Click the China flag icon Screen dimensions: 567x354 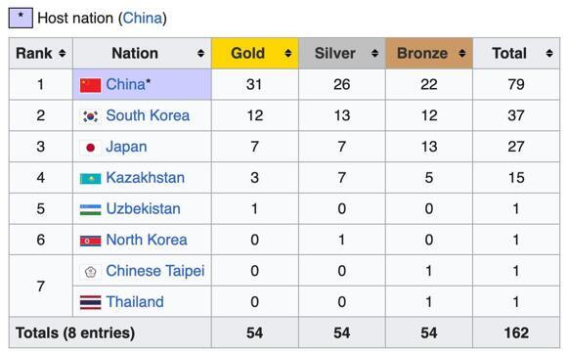click(90, 85)
